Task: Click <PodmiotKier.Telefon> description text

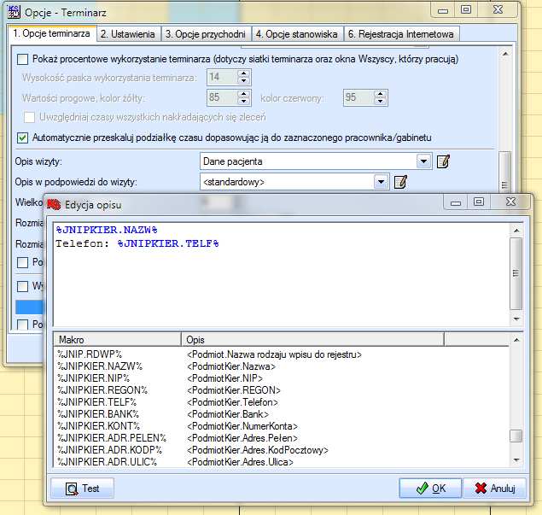Action: pyautogui.click(x=232, y=402)
